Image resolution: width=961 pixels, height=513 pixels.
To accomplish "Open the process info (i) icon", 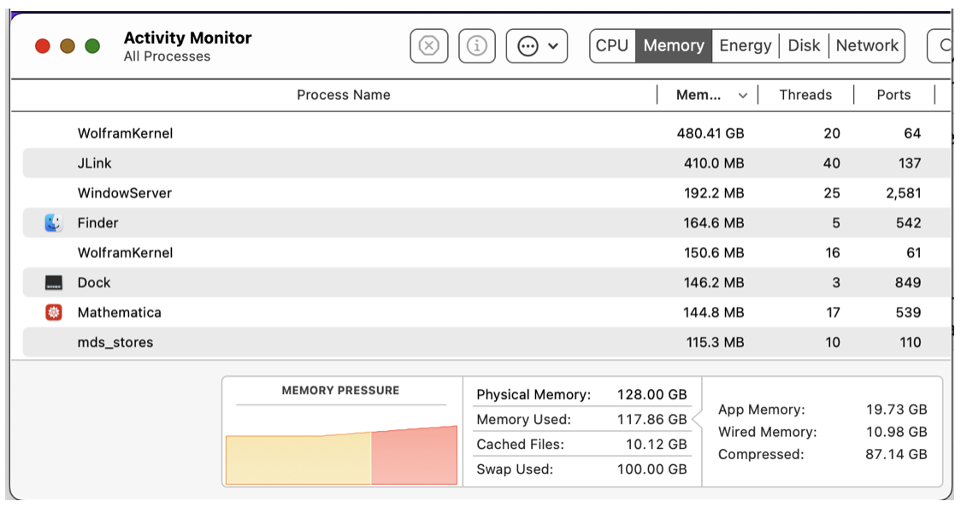I will [x=477, y=46].
